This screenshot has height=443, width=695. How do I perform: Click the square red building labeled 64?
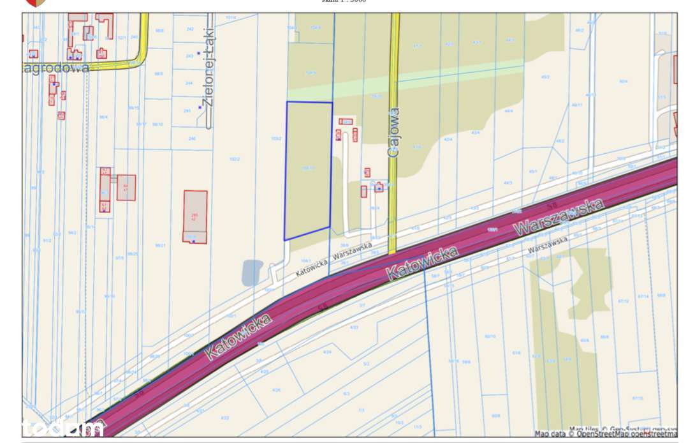click(126, 187)
